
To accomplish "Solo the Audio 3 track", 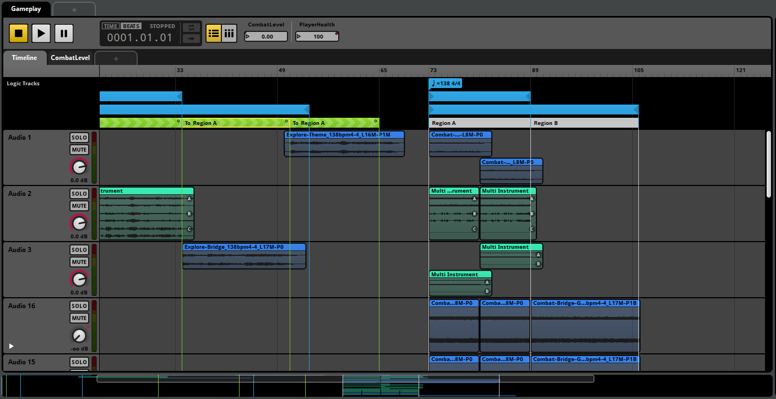I will (79, 250).
